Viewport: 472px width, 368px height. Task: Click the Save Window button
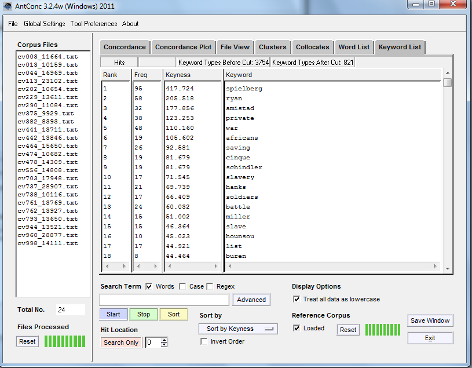click(x=430, y=320)
